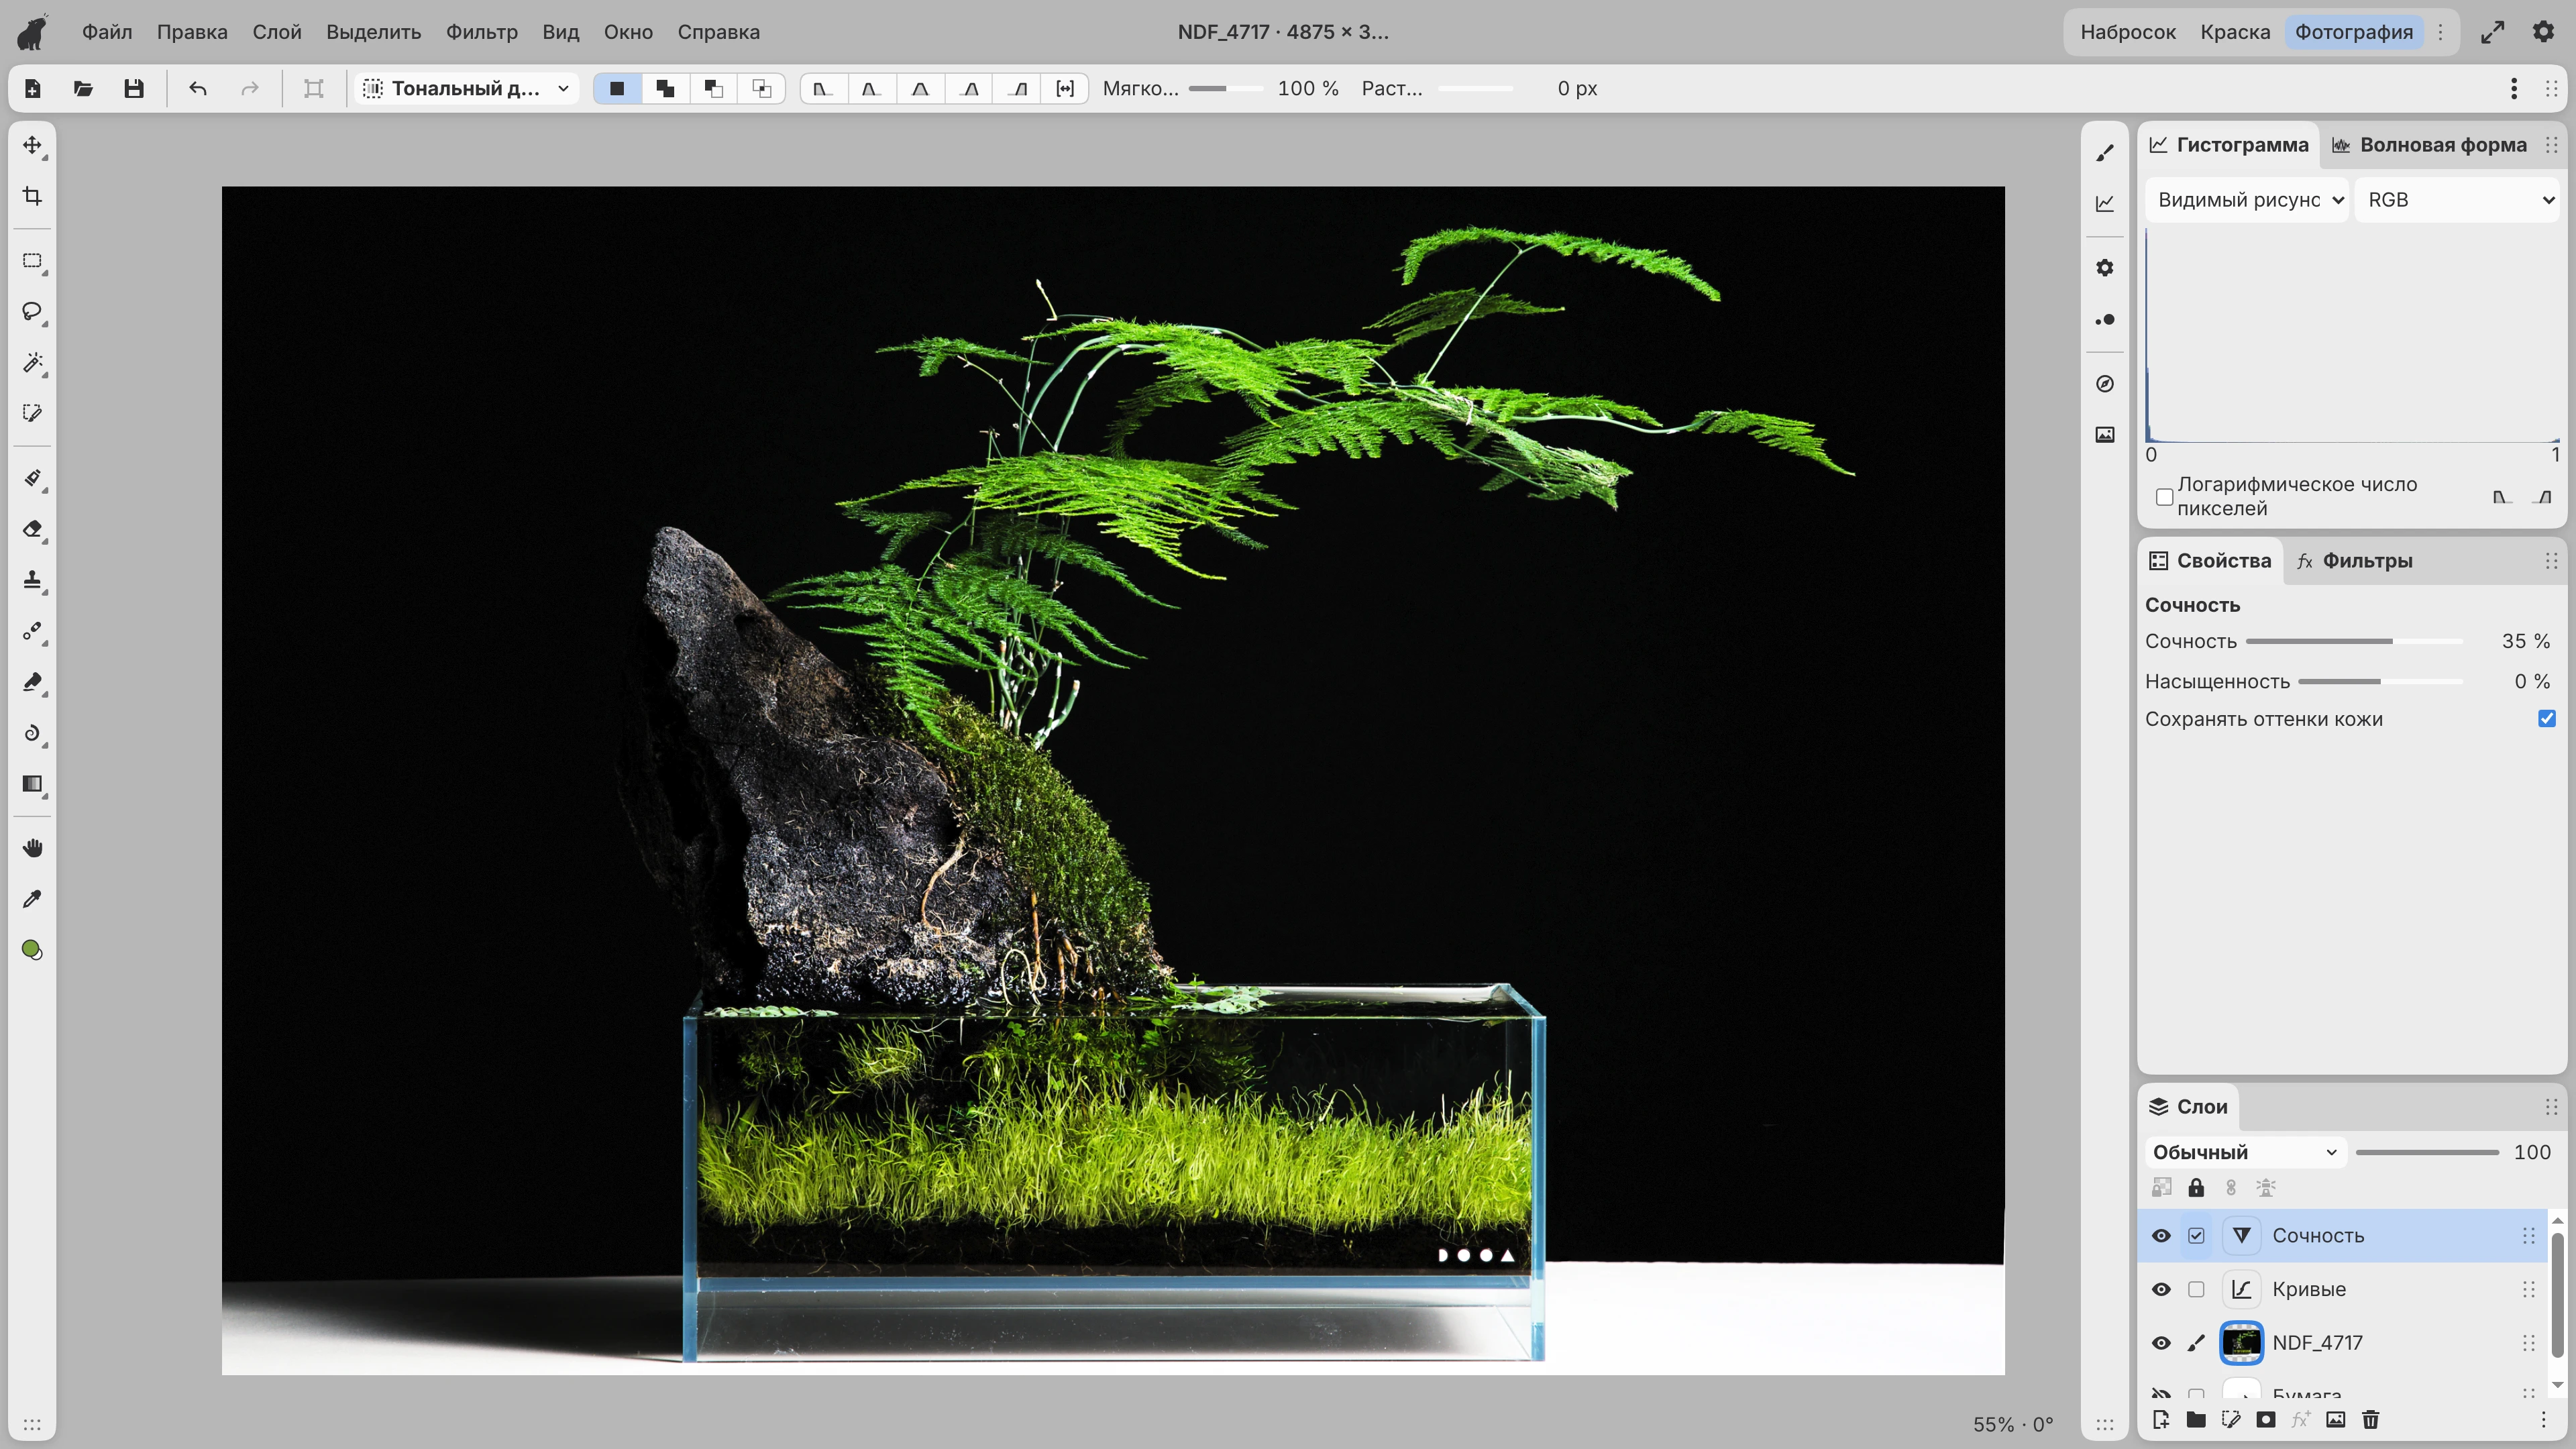Select the Gradient tool
The image size is (2576, 1449).
tap(32, 784)
